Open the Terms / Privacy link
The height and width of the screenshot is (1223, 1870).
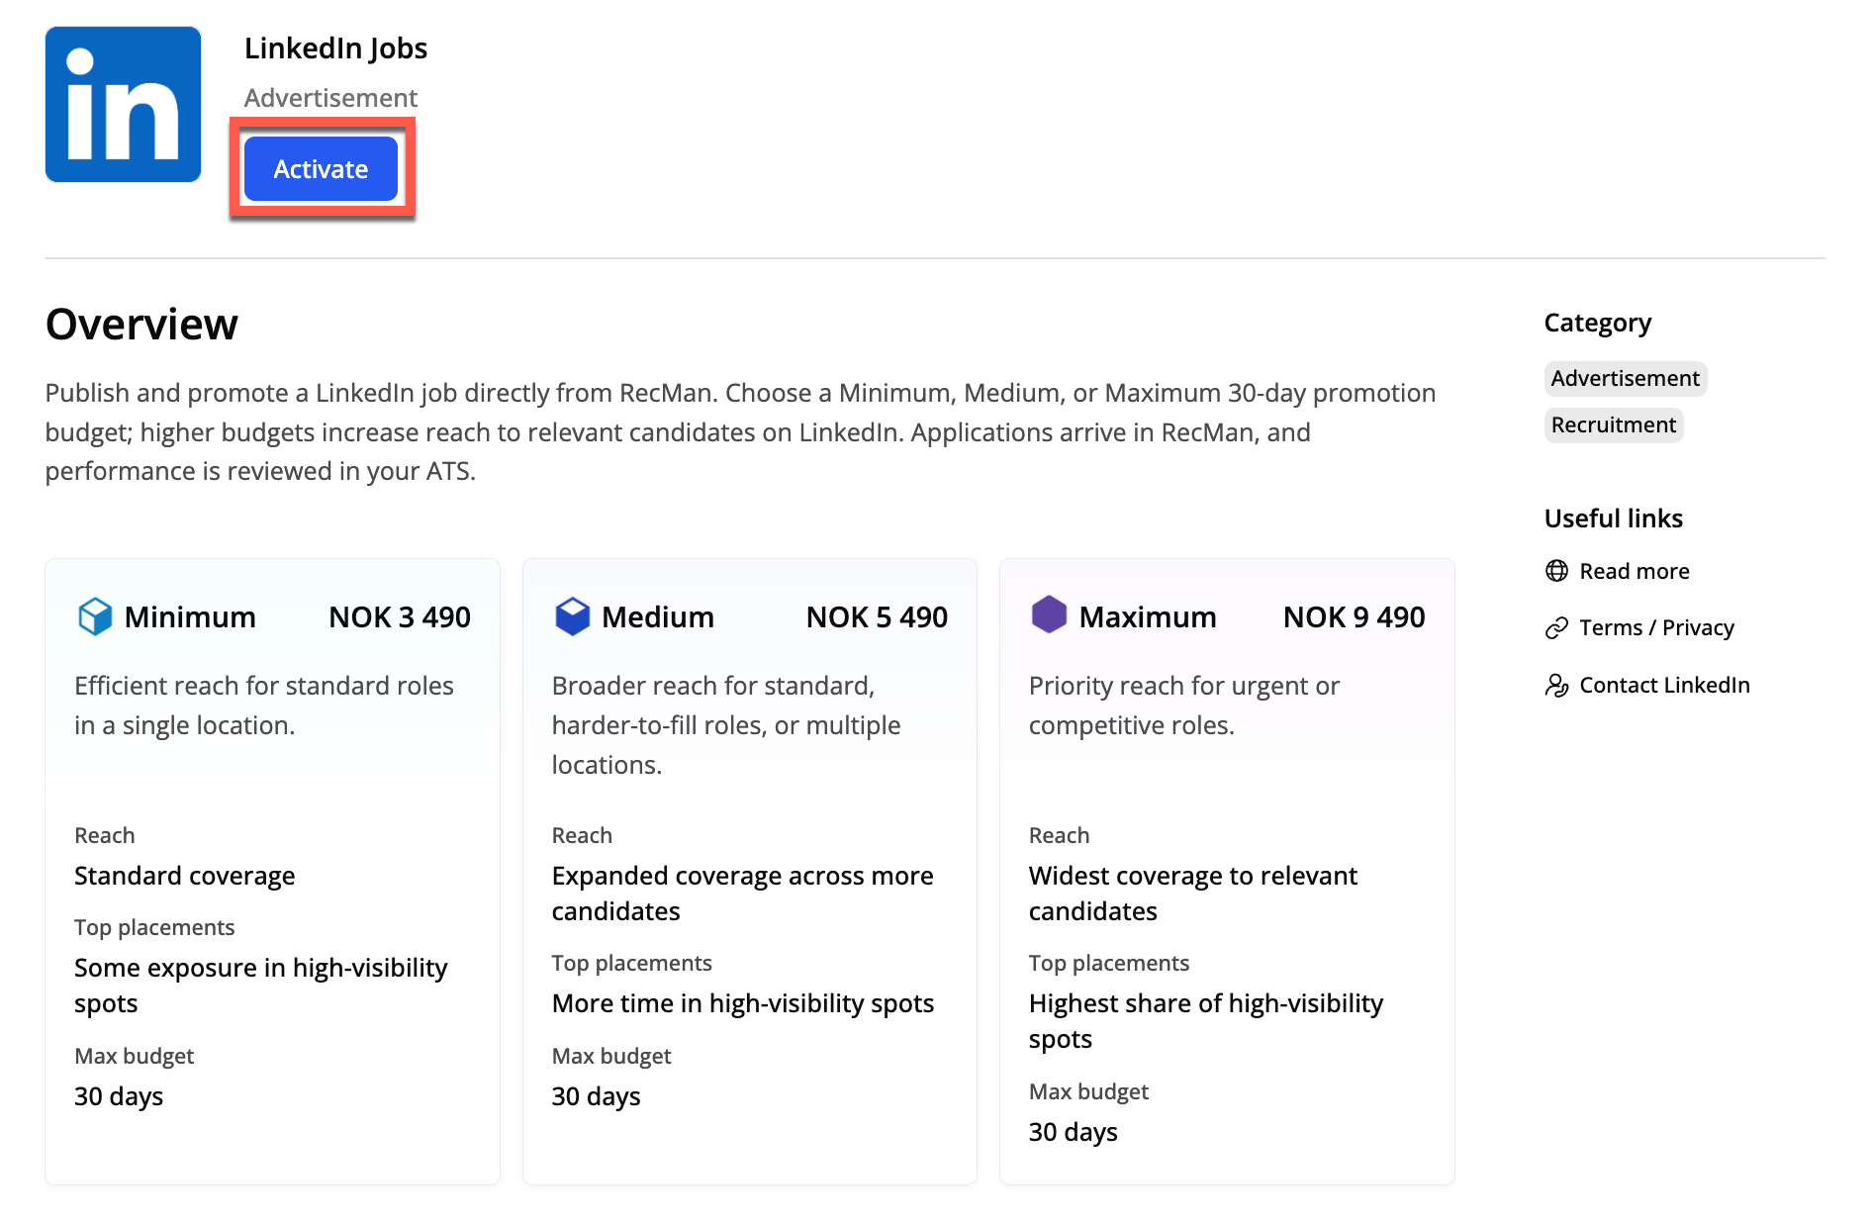1656,627
